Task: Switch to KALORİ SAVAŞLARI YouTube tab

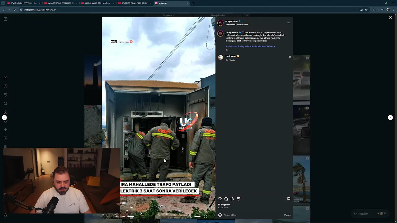Action: (98, 3)
